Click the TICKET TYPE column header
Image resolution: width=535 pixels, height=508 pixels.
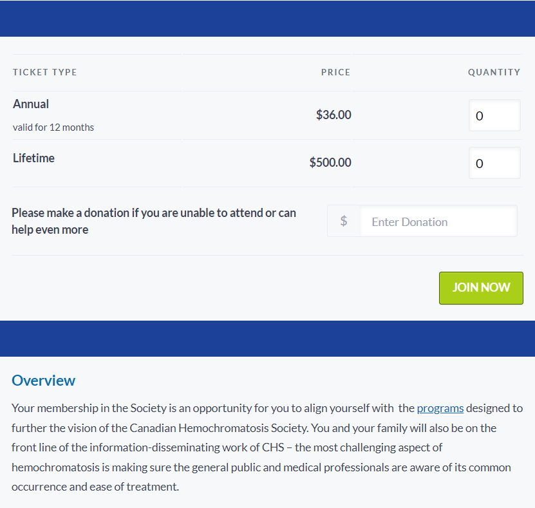45,72
